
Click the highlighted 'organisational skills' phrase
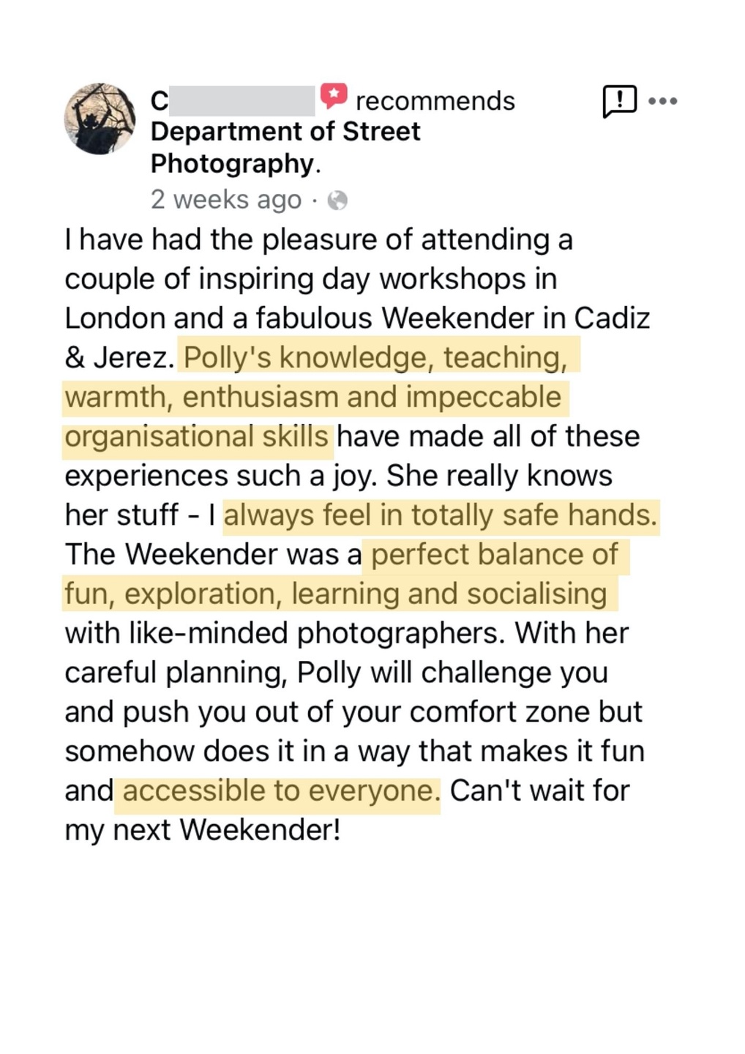(x=197, y=436)
